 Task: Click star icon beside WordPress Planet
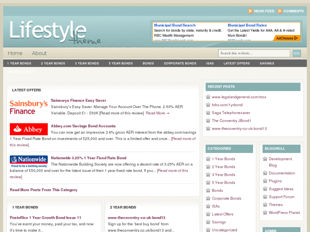pyautogui.click(x=265, y=212)
